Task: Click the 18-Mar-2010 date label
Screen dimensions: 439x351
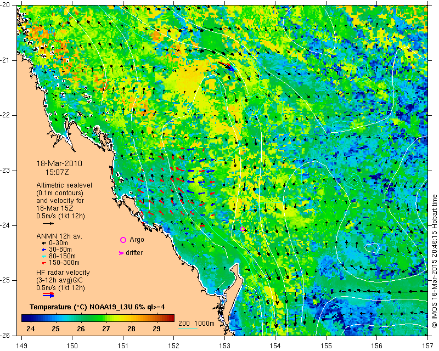Action: point(59,163)
